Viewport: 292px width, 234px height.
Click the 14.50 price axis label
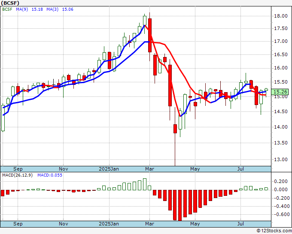point(281,111)
